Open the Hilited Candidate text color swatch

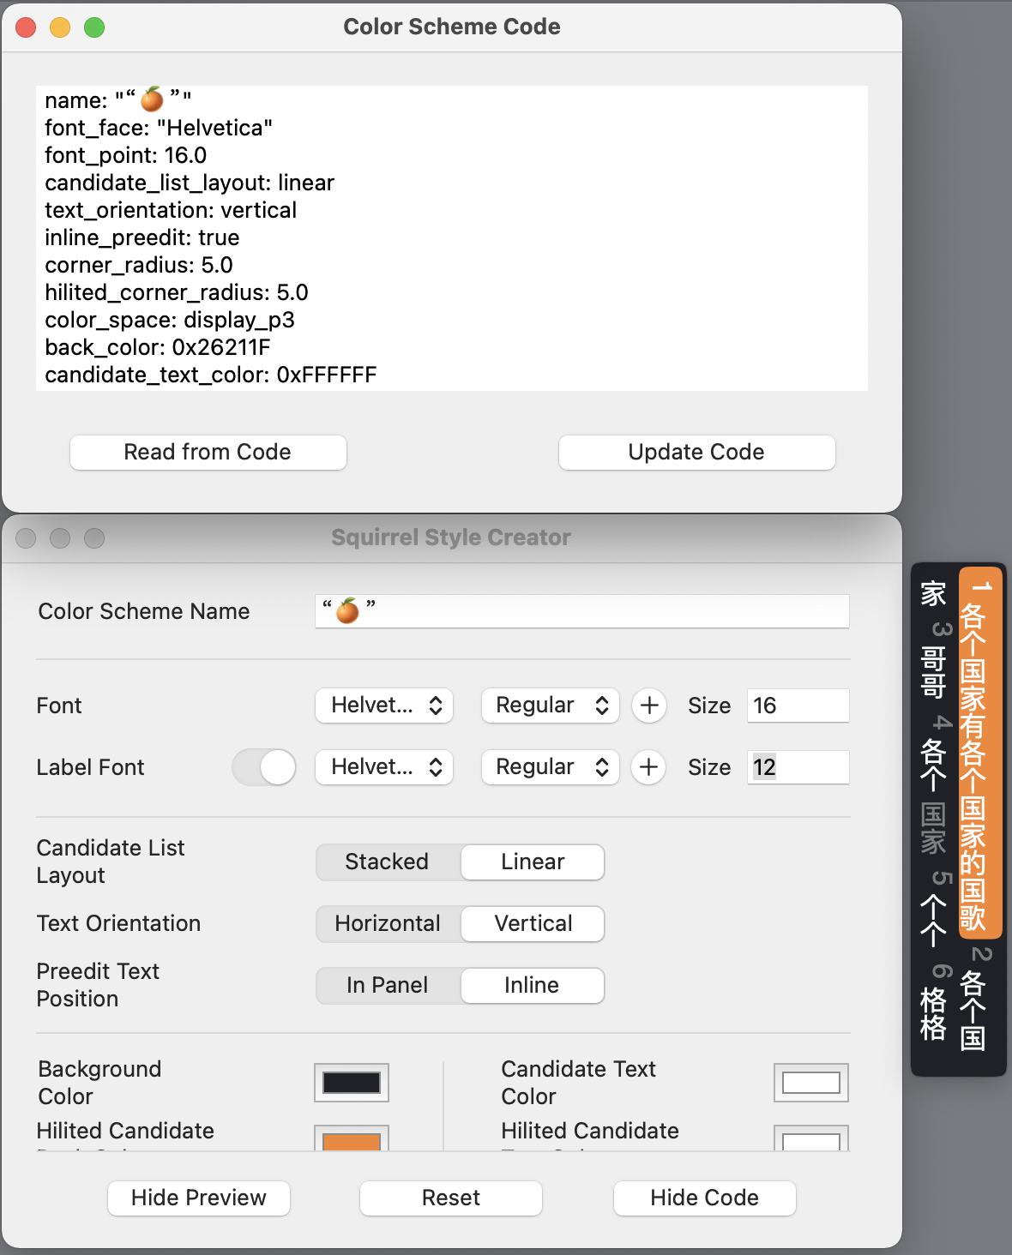point(811,1138)
